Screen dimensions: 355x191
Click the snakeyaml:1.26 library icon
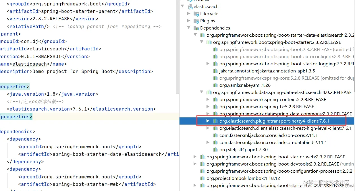[x=215, y=85]
